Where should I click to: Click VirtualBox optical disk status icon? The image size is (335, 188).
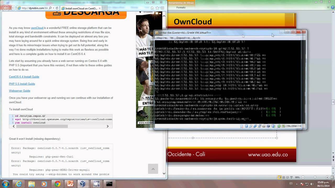[x=246, y=126]
